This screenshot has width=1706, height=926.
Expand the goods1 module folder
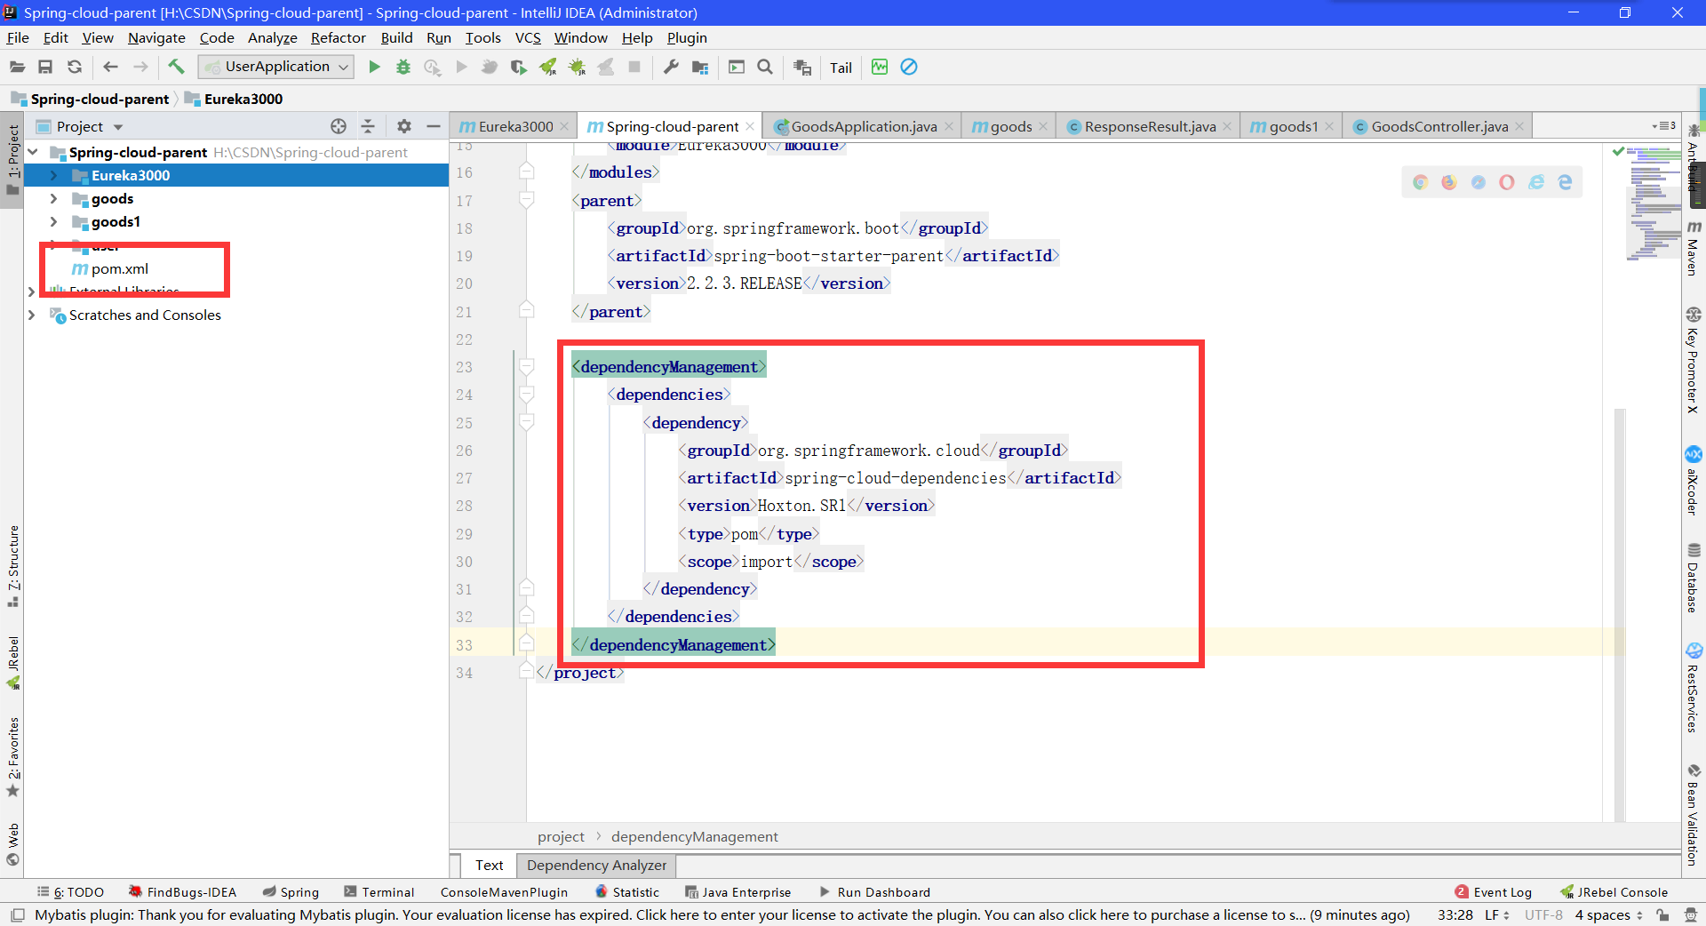pyautogui.click(x=53, y=221)
